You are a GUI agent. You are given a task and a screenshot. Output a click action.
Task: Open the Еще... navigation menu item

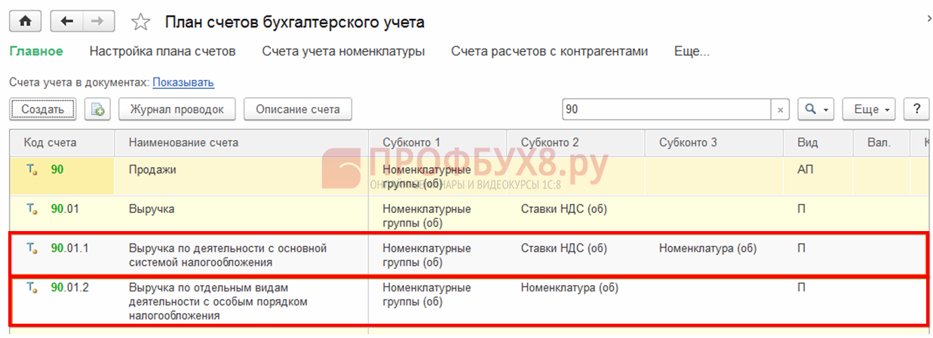coord(692,51)
